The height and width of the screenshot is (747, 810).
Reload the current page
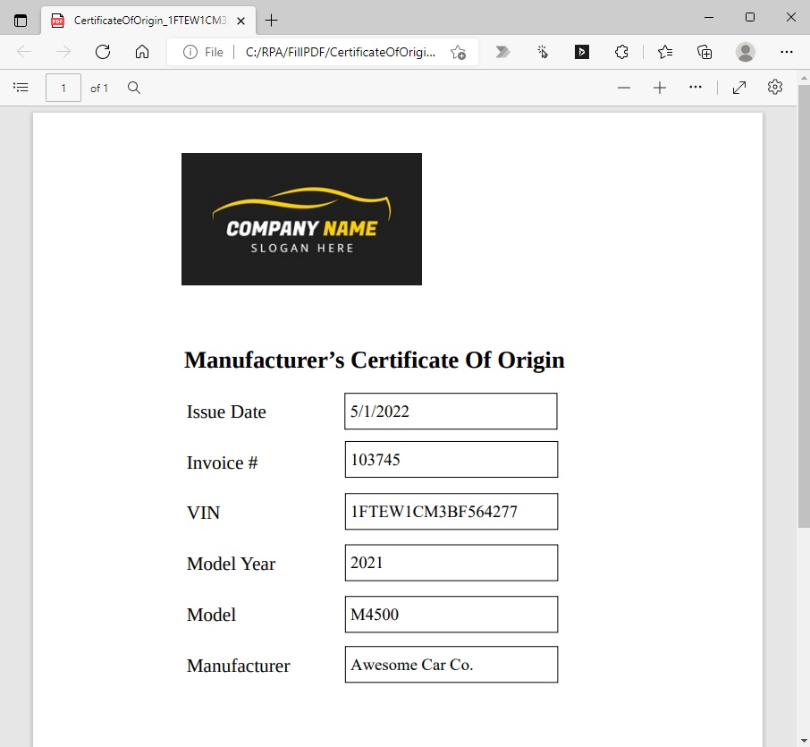pos(102,52)
